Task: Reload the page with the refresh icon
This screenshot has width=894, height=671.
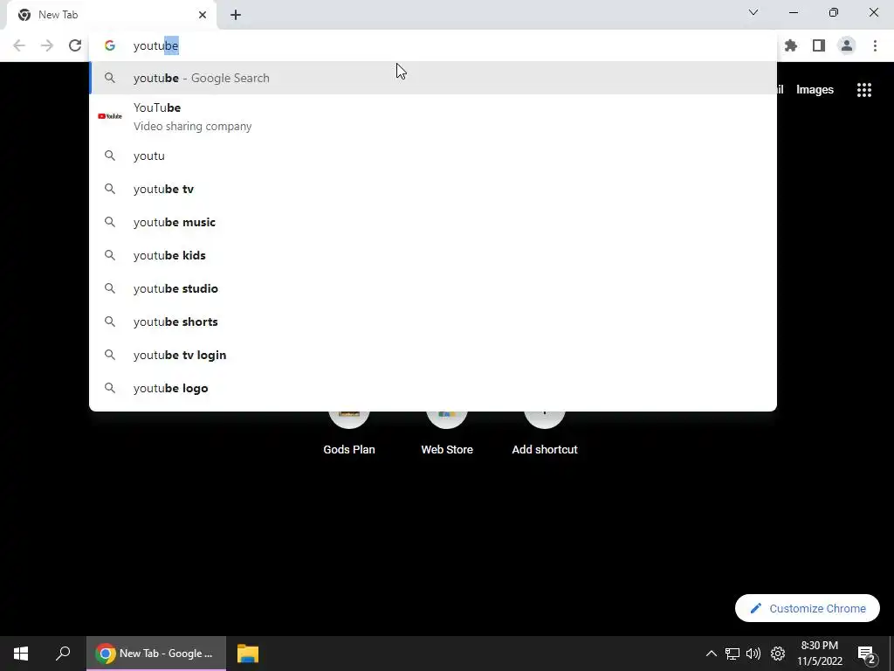Action: click(x=75, y=45)
